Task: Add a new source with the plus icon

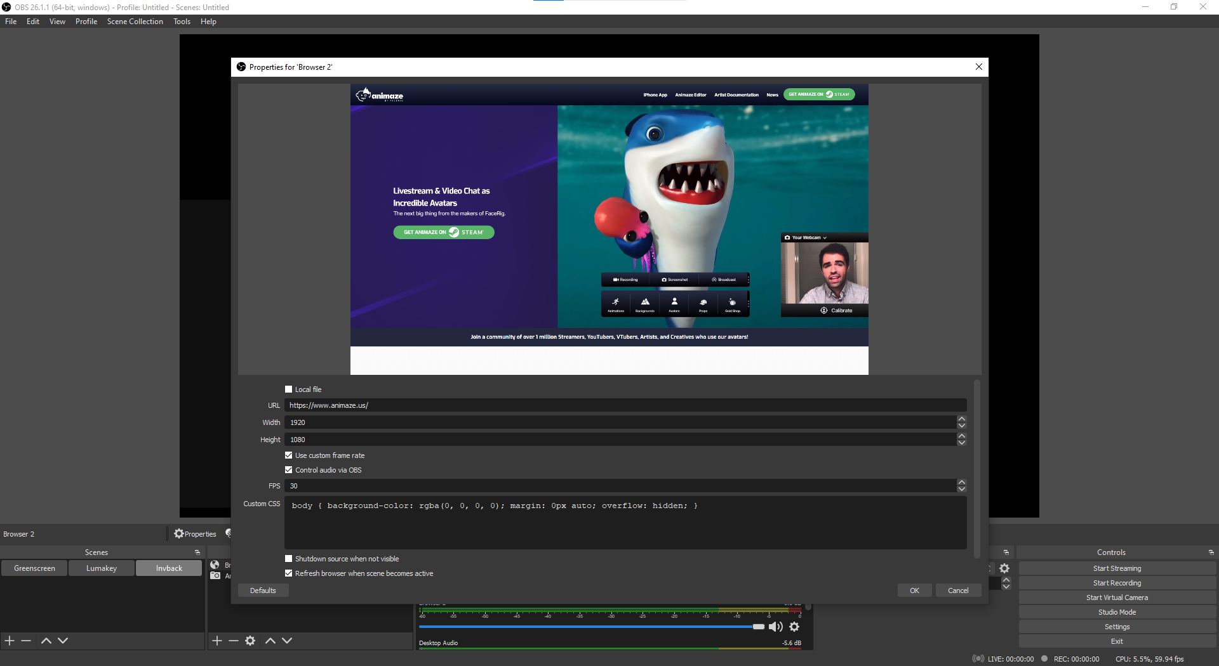Action: 217,641
